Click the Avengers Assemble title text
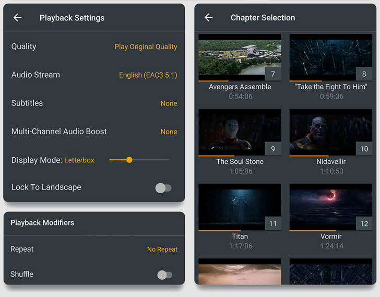 pyautogui.click(x=240, y=87)
